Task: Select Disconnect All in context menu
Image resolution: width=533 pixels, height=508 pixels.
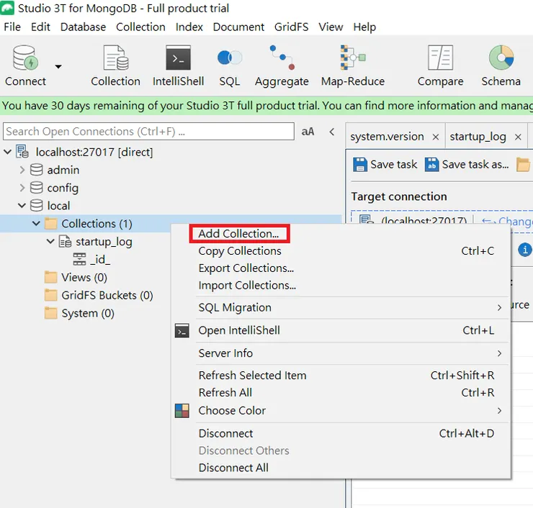Action: [x=341, y=468]
